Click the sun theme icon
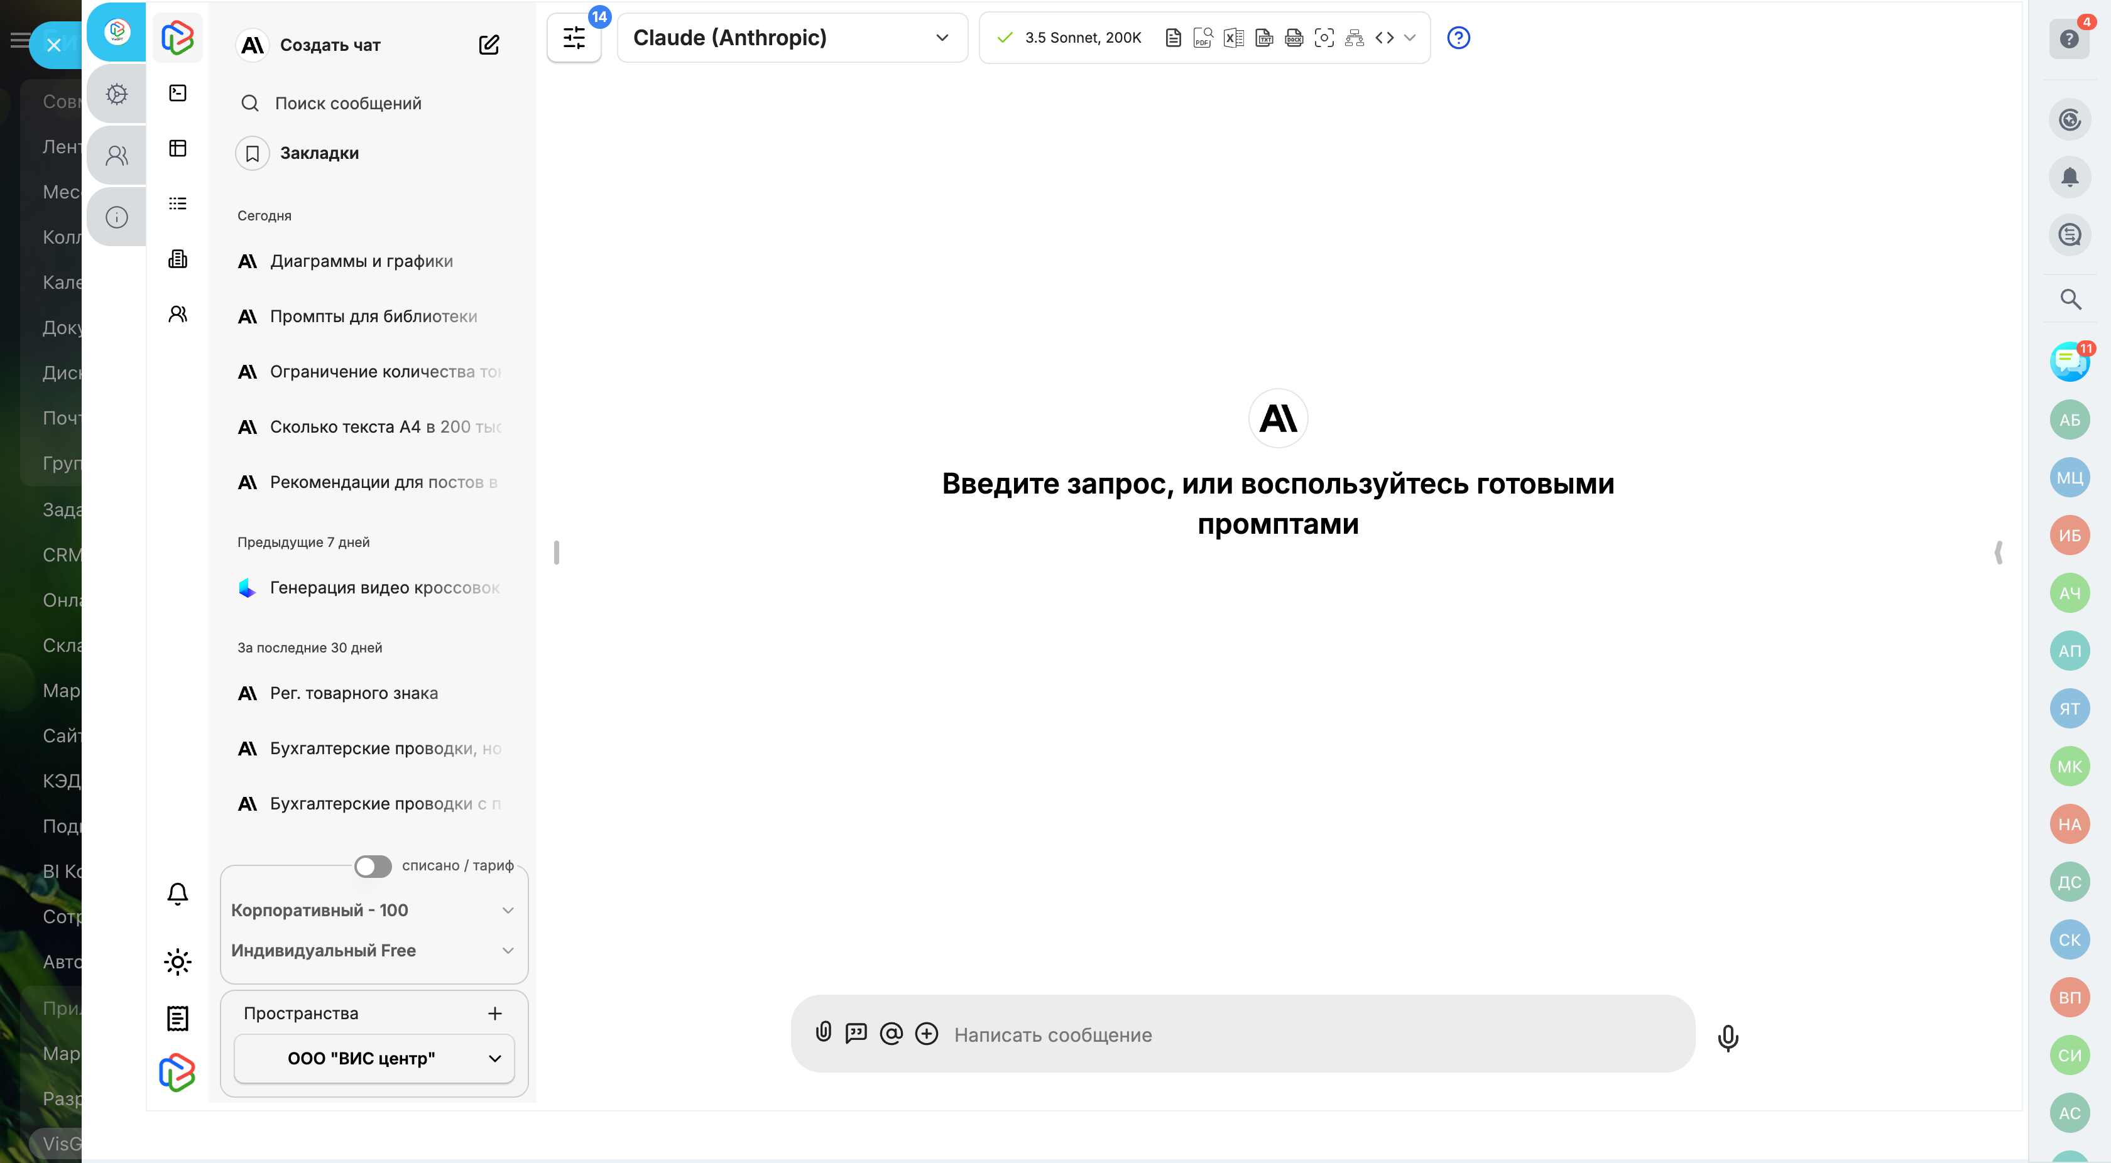Image resolution: width=2111 pixels, height=1163 pixels. (178, 961)
